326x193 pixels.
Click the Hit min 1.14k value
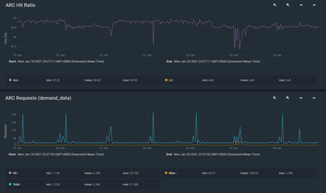[53, 173]
